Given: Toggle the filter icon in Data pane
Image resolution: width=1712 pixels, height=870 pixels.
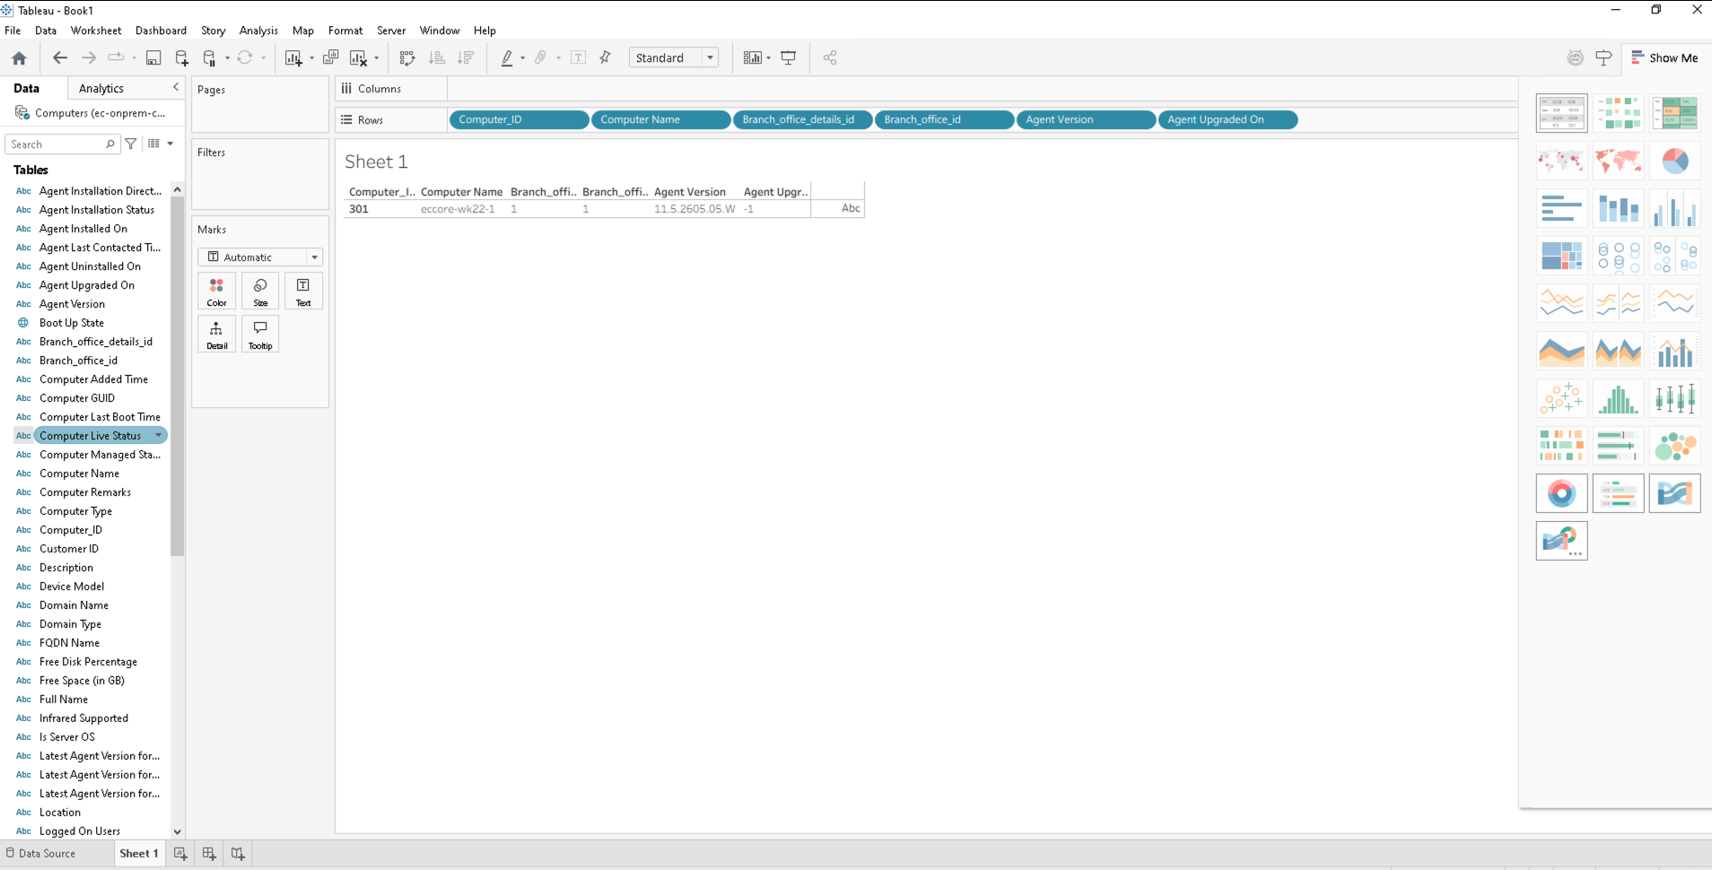Looking at the screenshot, I should (131, 144).
